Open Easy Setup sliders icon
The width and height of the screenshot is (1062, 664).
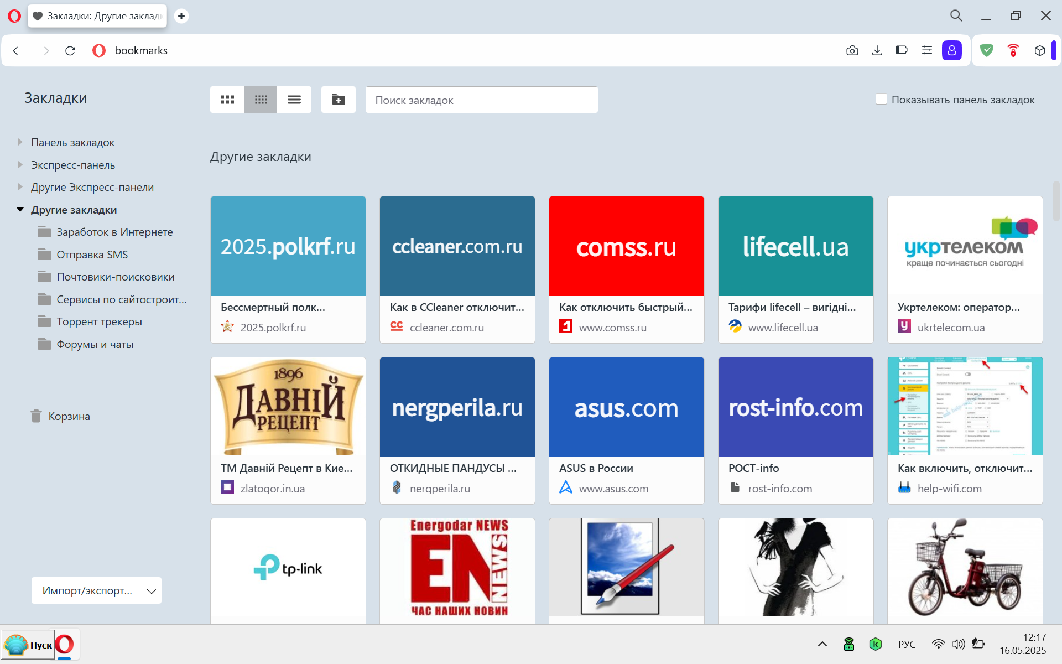pyautogui.click(x=927, y=50)
